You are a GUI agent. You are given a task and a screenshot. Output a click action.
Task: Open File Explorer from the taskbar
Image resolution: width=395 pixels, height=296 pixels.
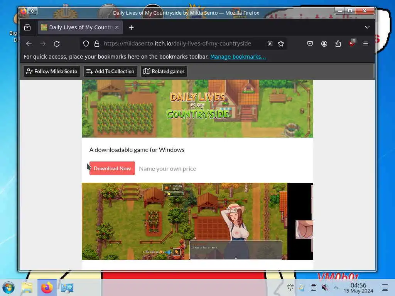click(x=27, y=288)
